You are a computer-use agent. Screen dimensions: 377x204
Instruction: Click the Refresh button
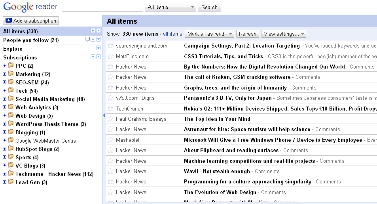(247, 34)
